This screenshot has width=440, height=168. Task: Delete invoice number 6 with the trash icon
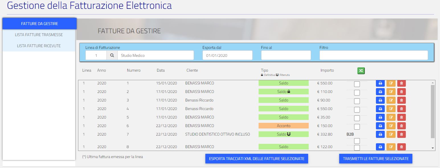click(401, 126)
